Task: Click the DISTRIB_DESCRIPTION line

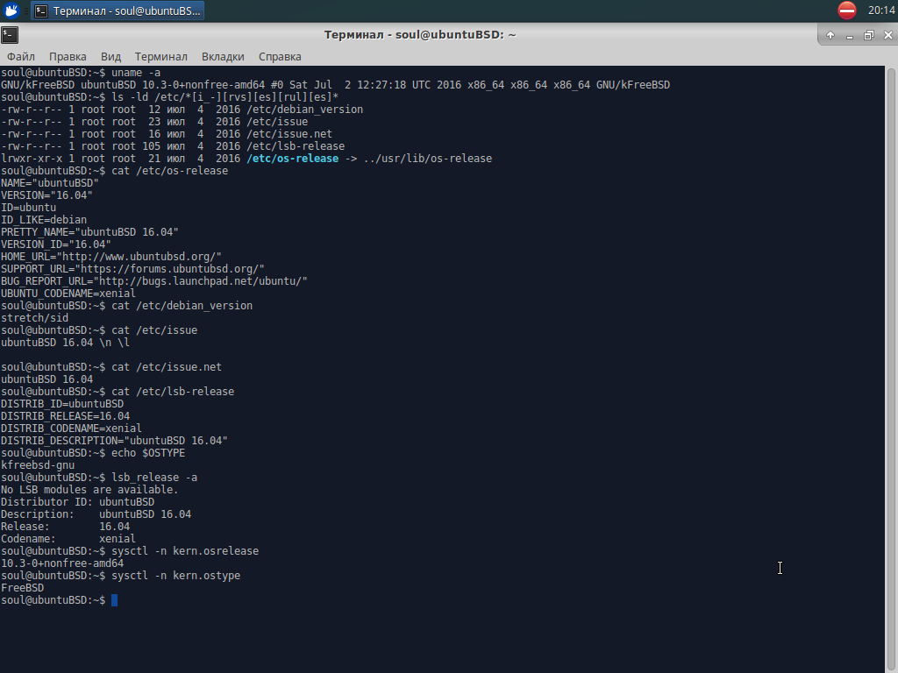Action: [115, 441]
